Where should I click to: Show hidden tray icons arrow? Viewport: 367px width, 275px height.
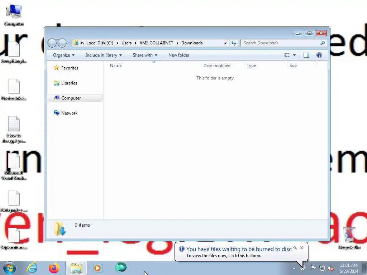[x=294, y=268]
